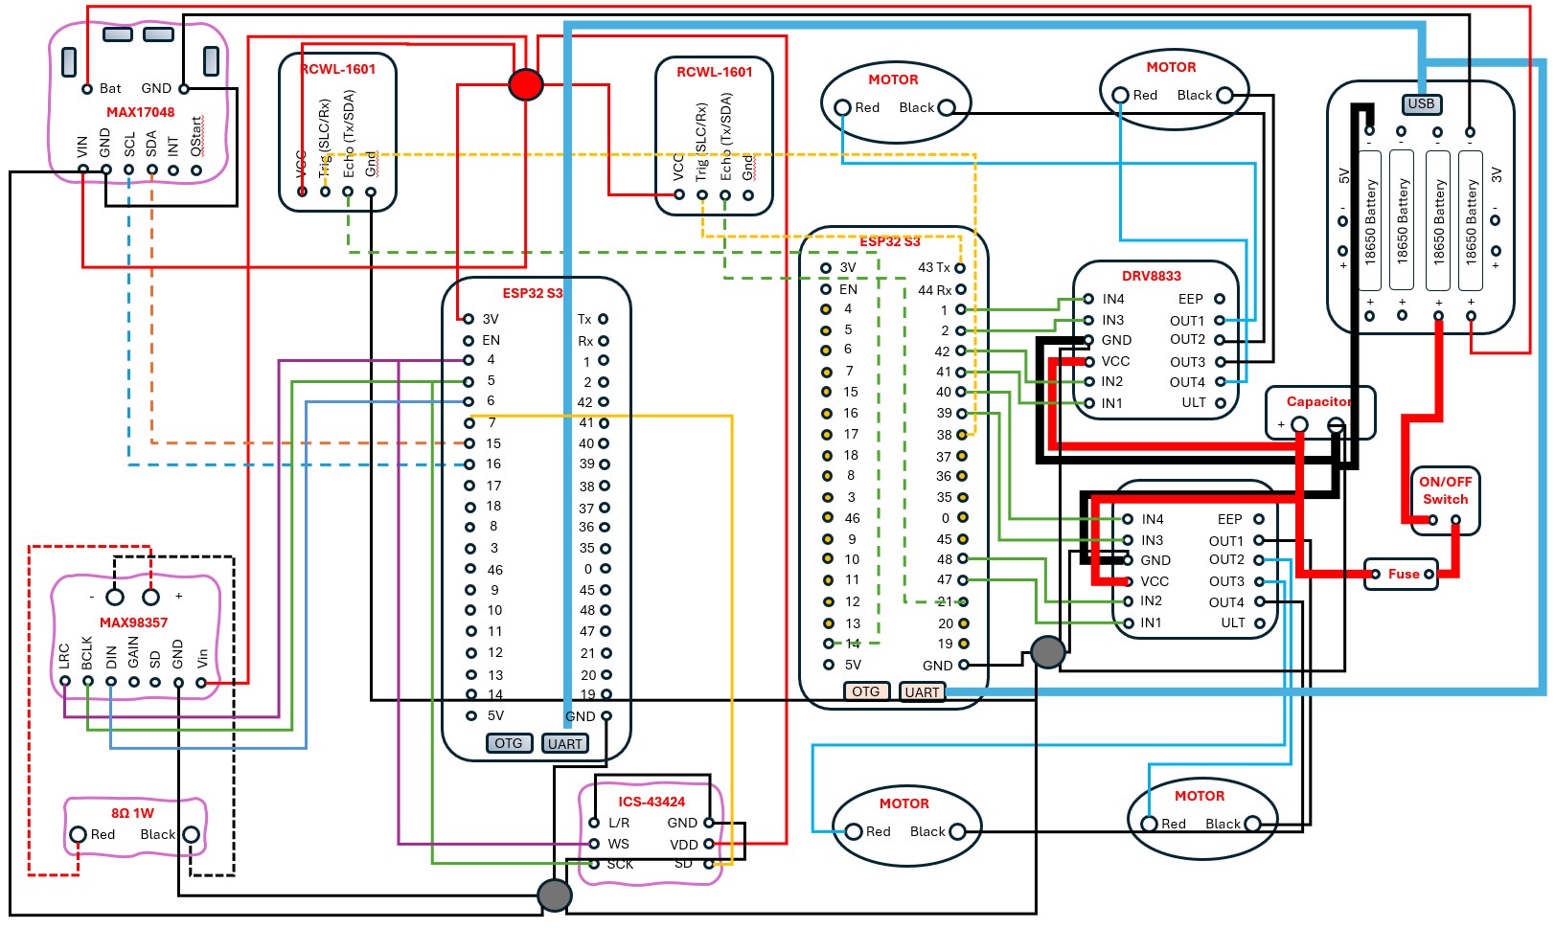The image size is (1555, 928).
Task: Click the DIN pin label on MAX98357
Action: [x=111, y=657]
